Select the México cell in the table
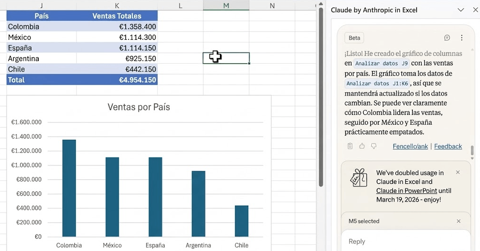 click(x=41, y=37)
